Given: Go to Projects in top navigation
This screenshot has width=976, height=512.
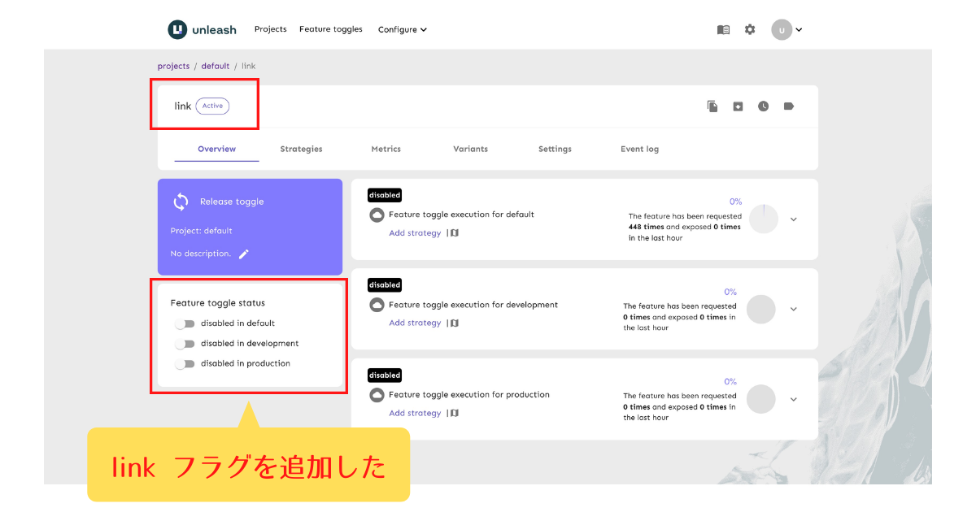Looking at the screenshot, I should pos(271,29).
